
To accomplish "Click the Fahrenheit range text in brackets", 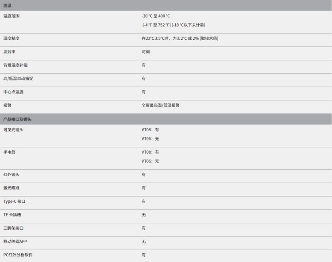I will (174, 25).
